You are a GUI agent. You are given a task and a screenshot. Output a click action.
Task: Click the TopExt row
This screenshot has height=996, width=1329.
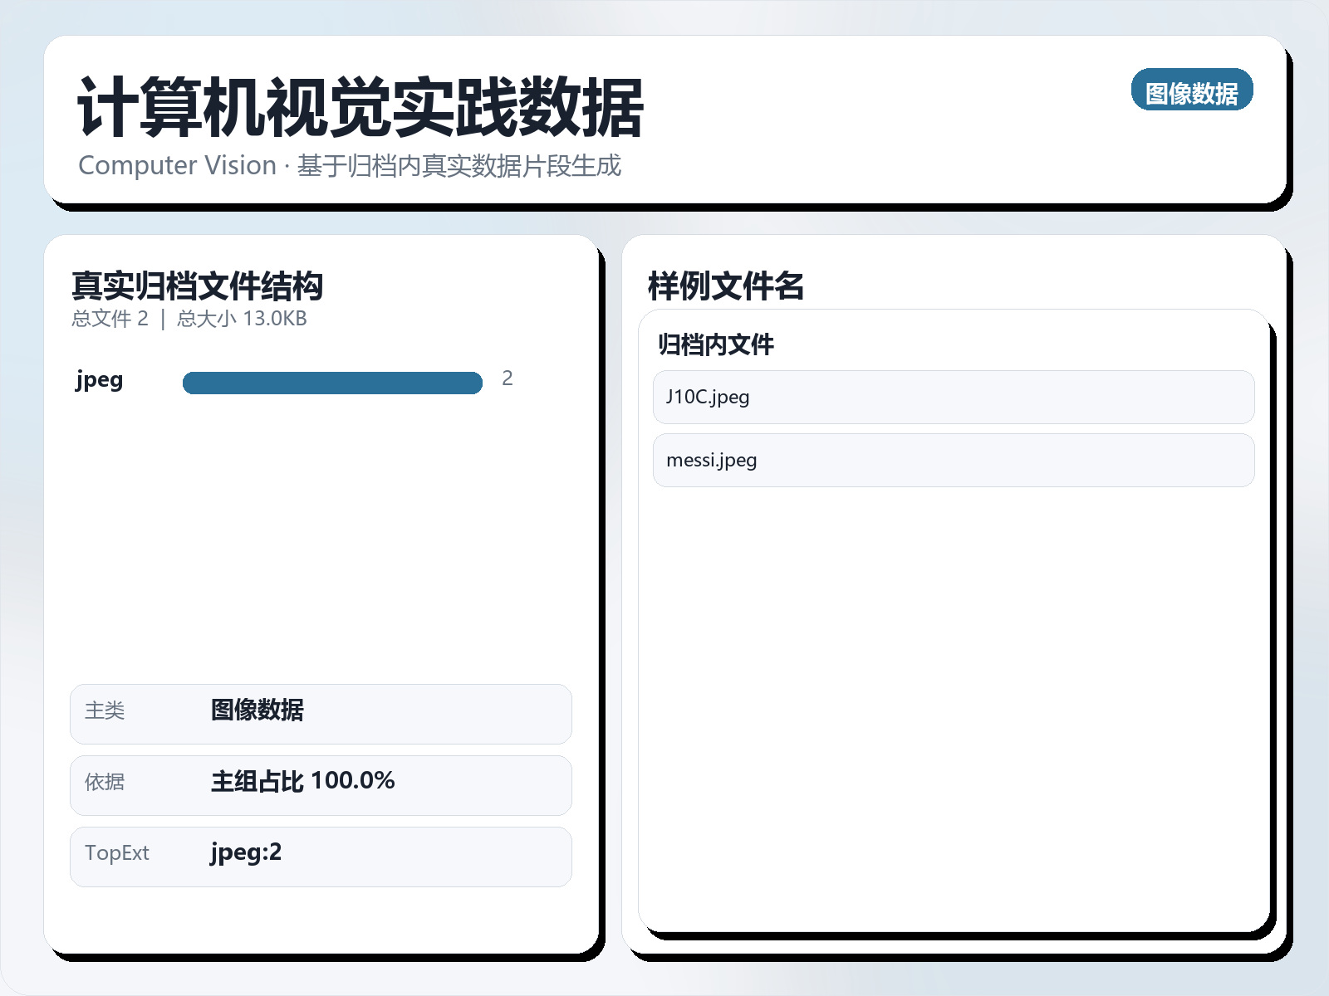tap(320, 857)
